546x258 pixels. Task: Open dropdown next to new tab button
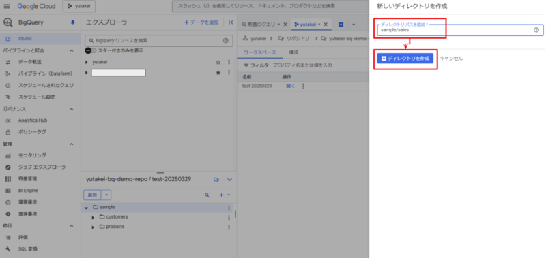click(354, 25)
